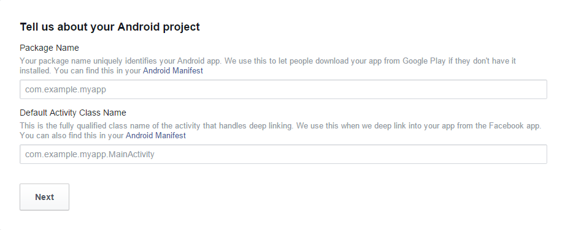Screen dimensions: 565x230
Task: Follow the first Android Manifest hyperlink
Action: [173, 71]
